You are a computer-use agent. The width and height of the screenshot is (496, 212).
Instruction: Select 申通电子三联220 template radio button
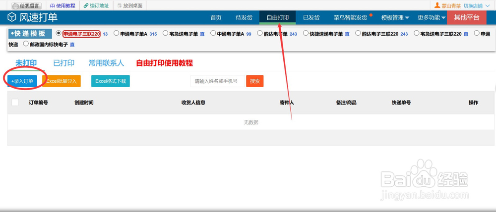tap(58, 33)
